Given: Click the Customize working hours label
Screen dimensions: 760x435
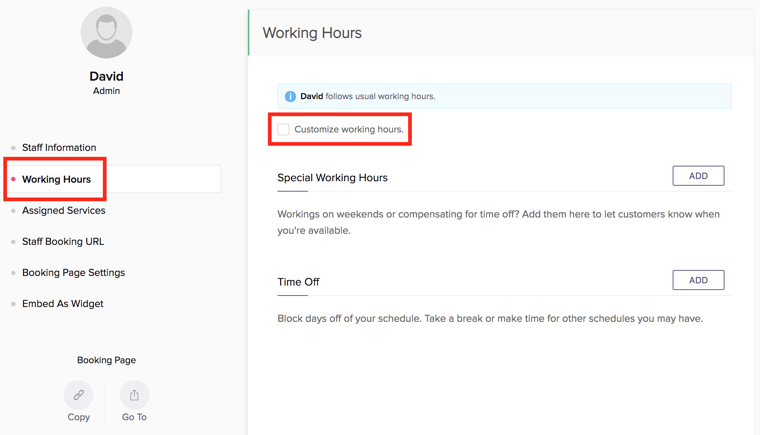Looking at the screenshot, I should click(x=349, y=129).
